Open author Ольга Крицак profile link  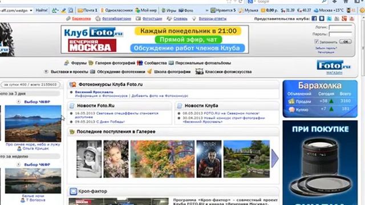(35, 149)
